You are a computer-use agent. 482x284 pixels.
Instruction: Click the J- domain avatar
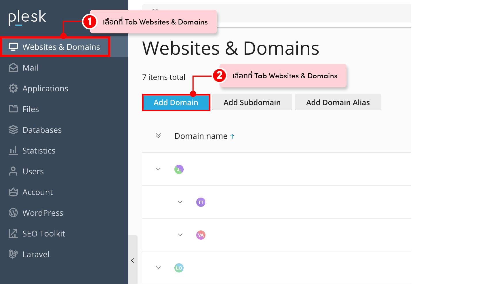point(179,169)
